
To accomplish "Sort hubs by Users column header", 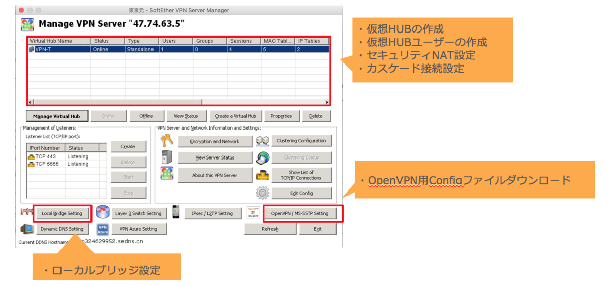I will pyautogui.click(x=176, y=41).
